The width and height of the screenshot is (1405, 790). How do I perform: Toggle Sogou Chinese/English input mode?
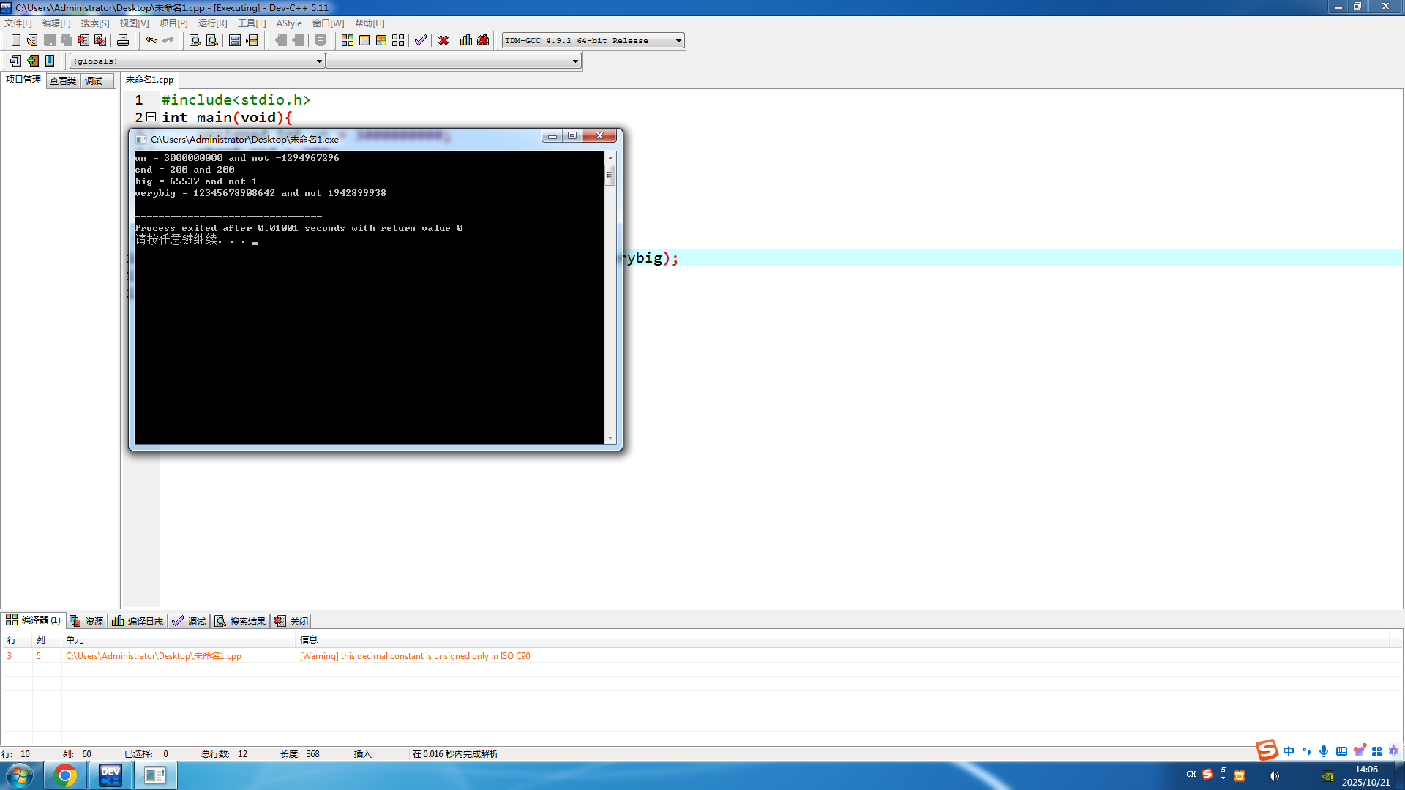point(1289,751)
